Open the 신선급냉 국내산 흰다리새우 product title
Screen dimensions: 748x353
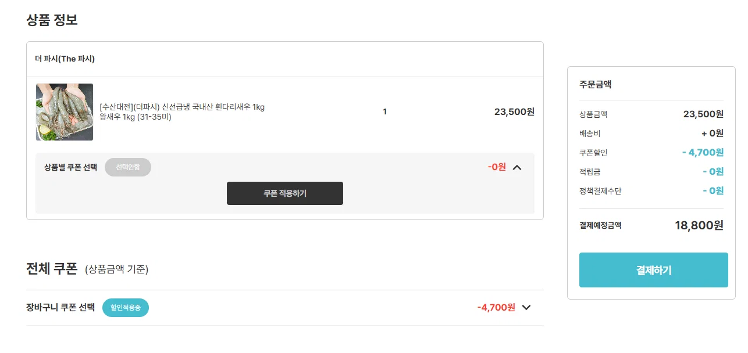[182, 107]
